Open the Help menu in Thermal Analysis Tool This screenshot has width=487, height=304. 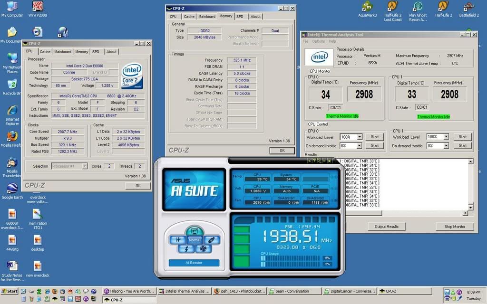(x=332, y=41)
